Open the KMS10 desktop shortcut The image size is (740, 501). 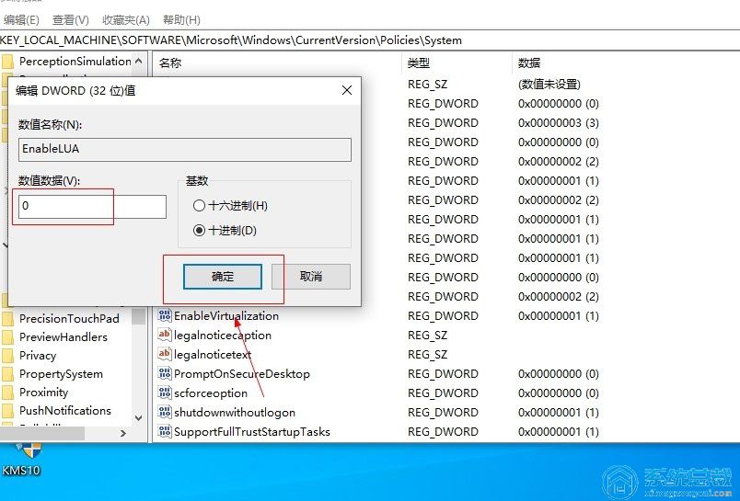[x=22, y=460]
